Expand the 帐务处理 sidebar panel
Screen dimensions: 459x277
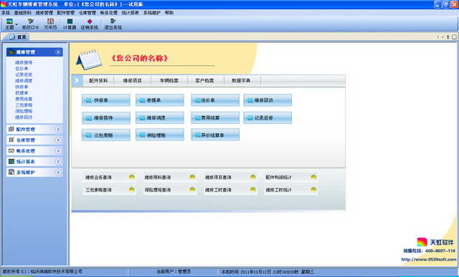point(58,151)
